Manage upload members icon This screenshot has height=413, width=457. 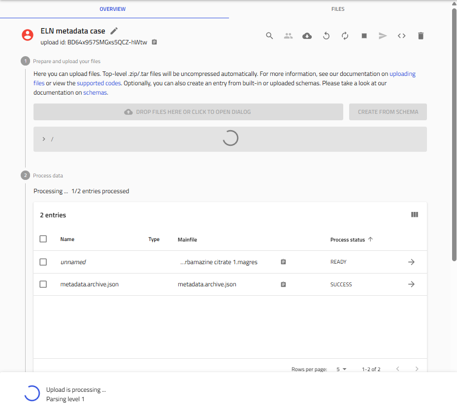(288, 36)
